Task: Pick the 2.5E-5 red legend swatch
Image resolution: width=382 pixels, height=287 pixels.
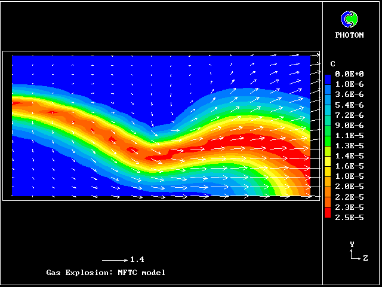Action: tap(328, 216)
